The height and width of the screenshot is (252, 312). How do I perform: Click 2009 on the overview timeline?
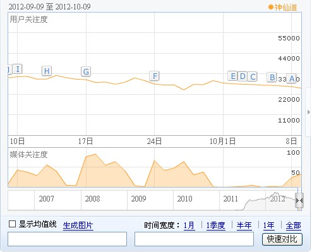(138, 199)
